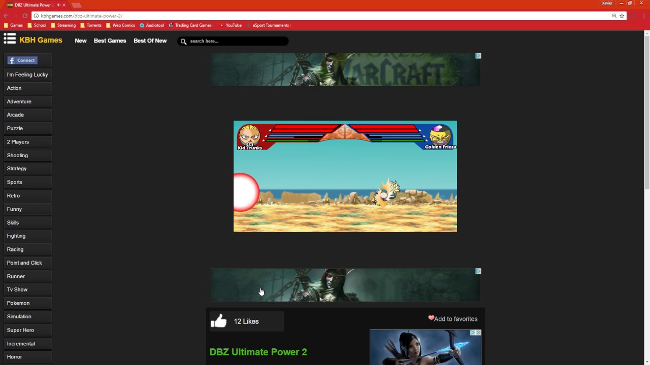Select the Funny category
Screen dimensions: 650x365
pos(27,209)
